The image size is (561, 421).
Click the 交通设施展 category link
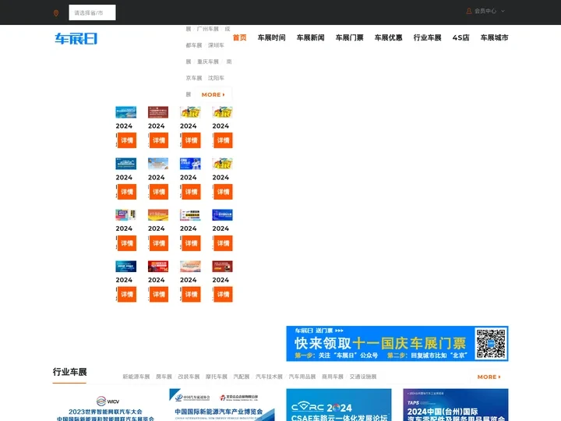click(x=363, y=377)
